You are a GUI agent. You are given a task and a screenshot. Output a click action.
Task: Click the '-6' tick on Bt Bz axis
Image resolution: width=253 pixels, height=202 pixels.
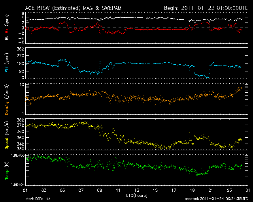coord(21,42)
